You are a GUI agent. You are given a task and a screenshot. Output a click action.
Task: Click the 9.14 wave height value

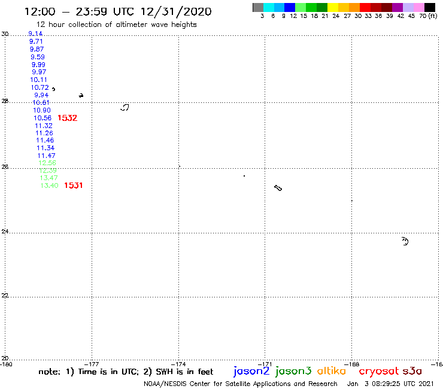click(35, 34)
